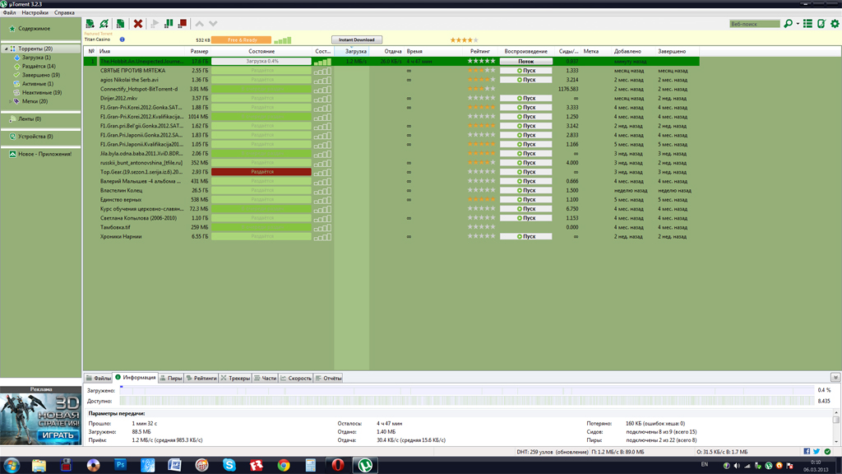The height and width of the screenshot is (474, 842).
Task: Click the Pause torrent toolbar icon
Action: (x=169, y=24)
